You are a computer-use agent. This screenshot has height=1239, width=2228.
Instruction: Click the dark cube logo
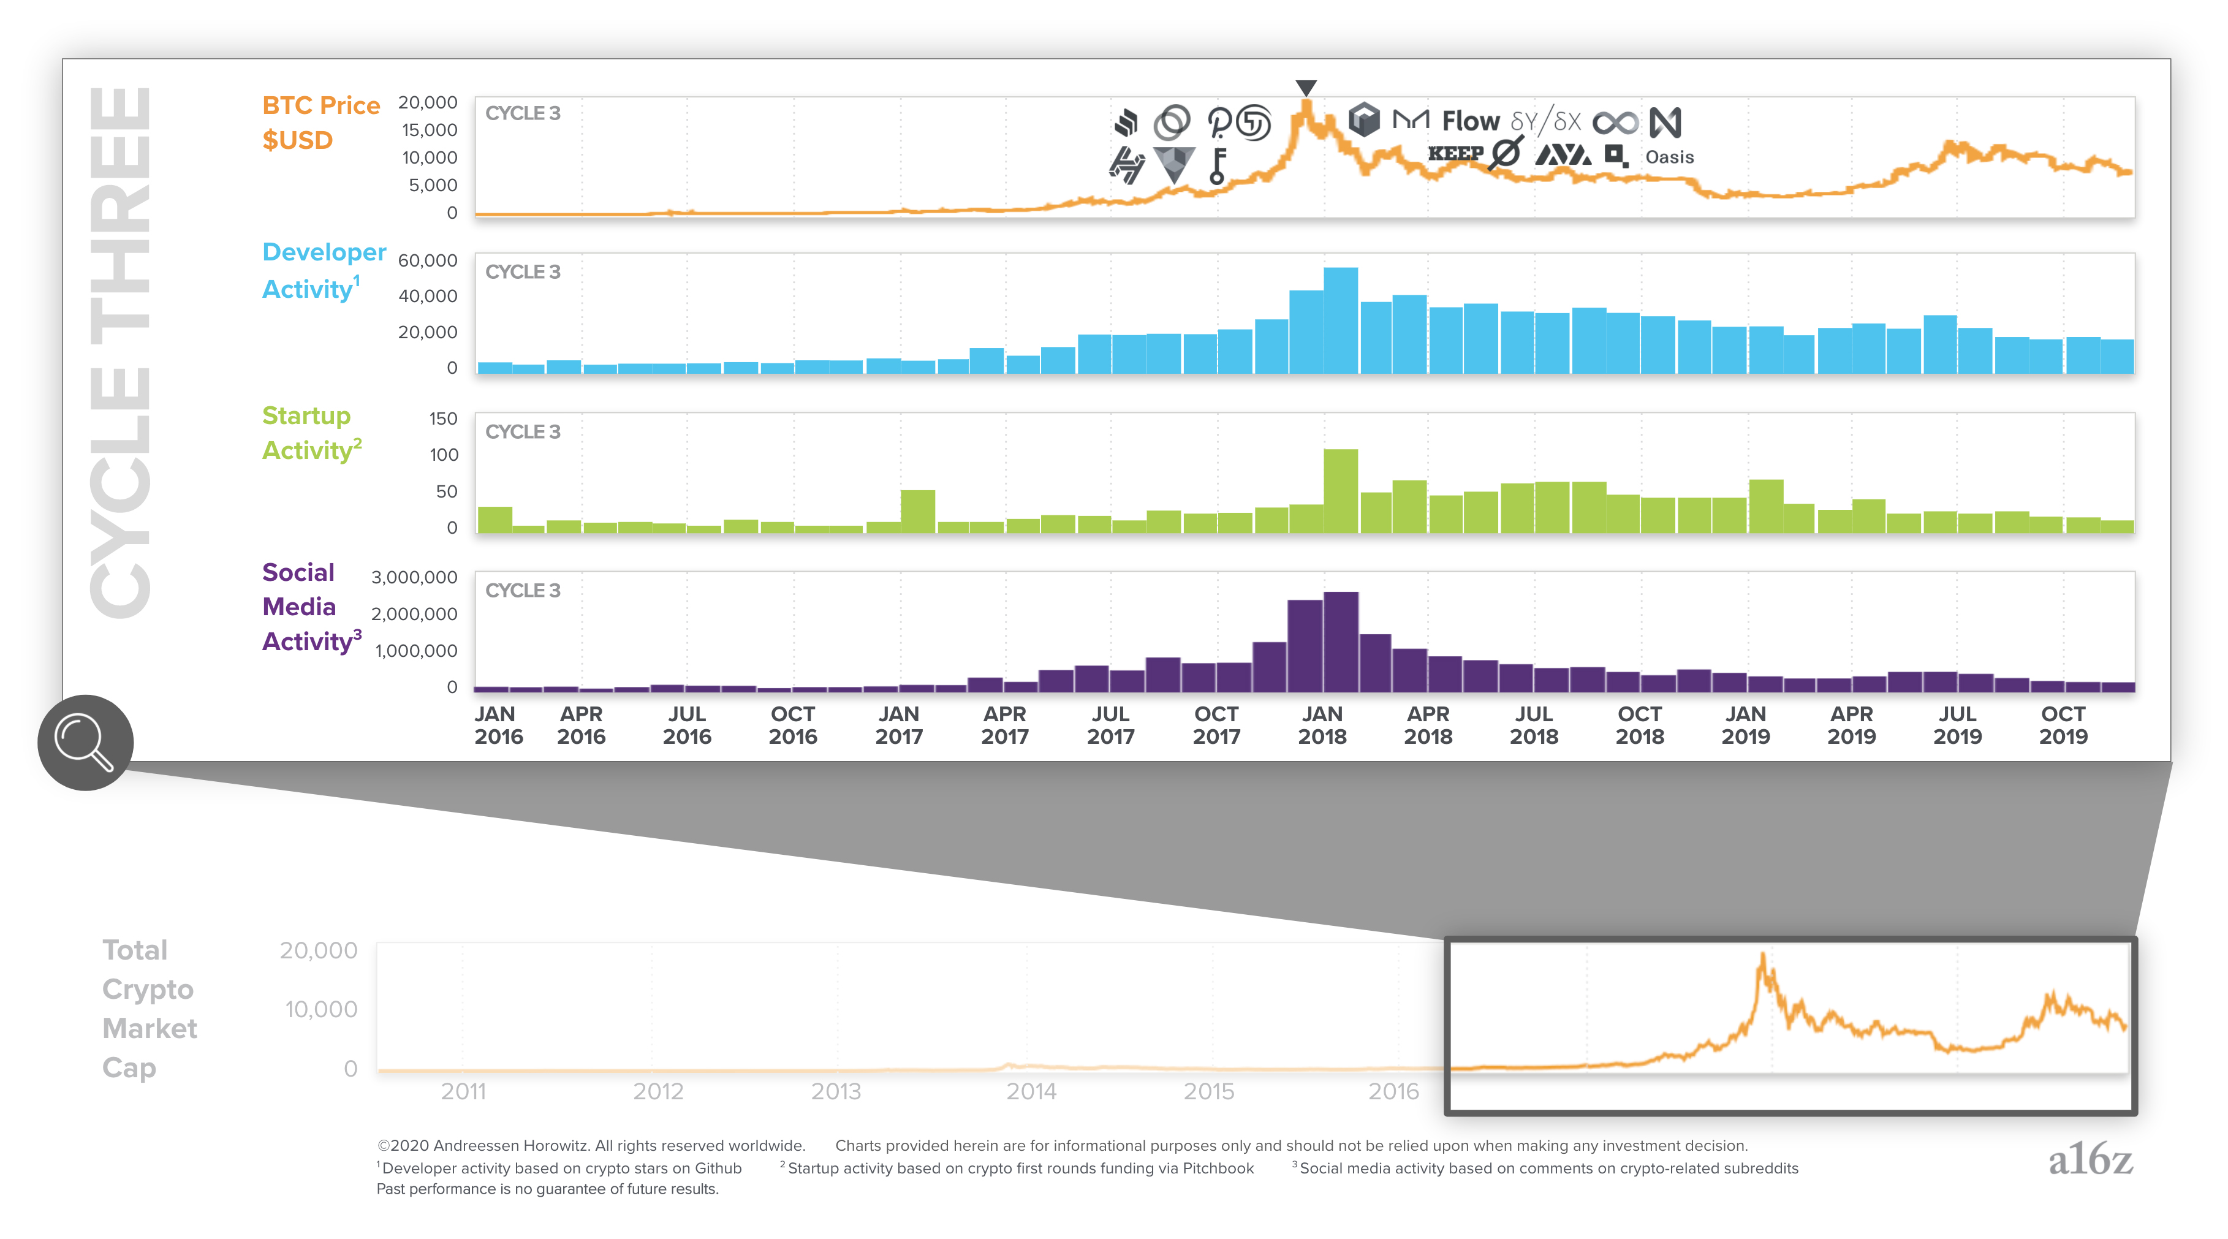pos(1364,119)
